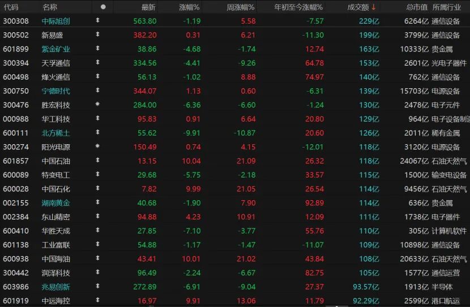The height and width of the screenshot is (307, 470).
Task: Select stock name 润泽科技
Action: click(55, 273)
